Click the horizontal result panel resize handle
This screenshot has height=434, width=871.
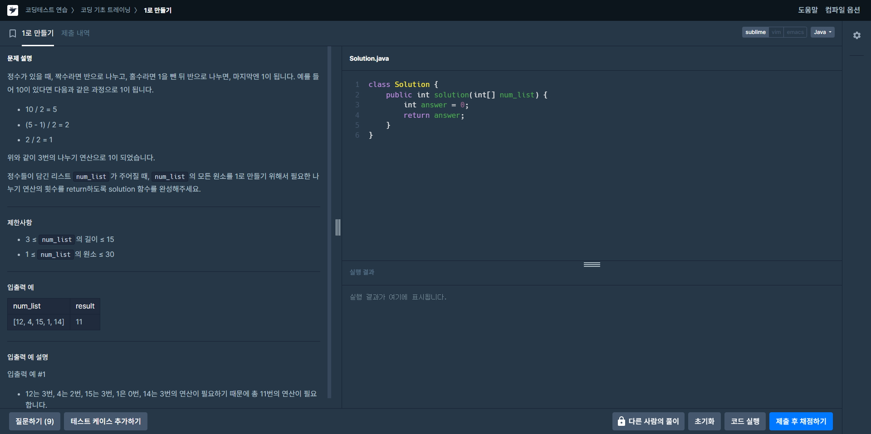[592, 265]
